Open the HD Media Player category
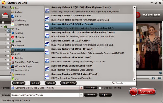This screenshot has height=103, width=163. pyautogui.click(x=27, y=66)
